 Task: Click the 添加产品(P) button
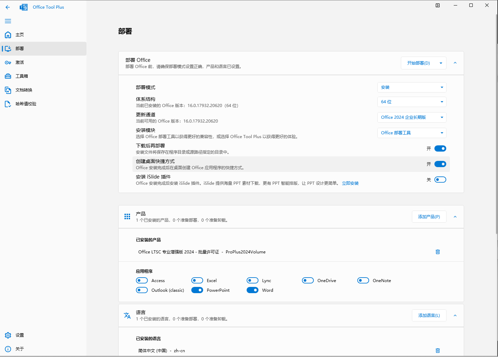tap(429, 217)
